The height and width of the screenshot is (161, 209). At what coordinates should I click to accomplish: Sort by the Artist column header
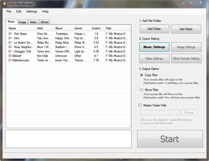tap(45, 28)
